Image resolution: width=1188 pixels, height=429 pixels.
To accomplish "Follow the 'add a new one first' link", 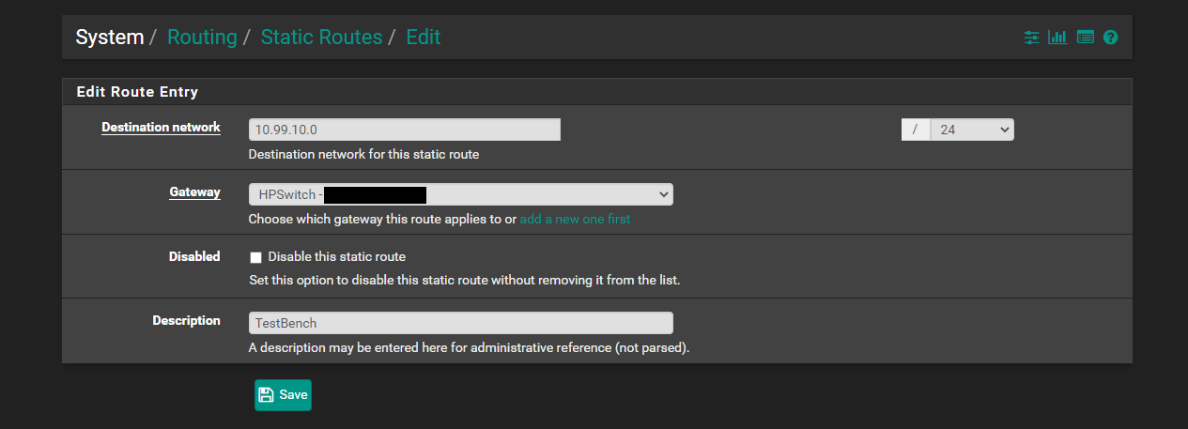I will pos(575,219).
